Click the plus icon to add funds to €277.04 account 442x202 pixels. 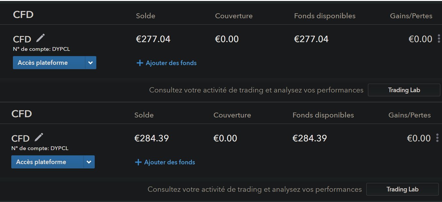140,63
